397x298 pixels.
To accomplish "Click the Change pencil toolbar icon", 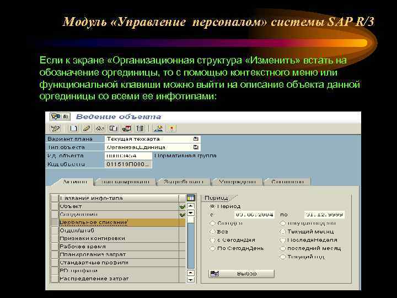I will coord(87,129).
